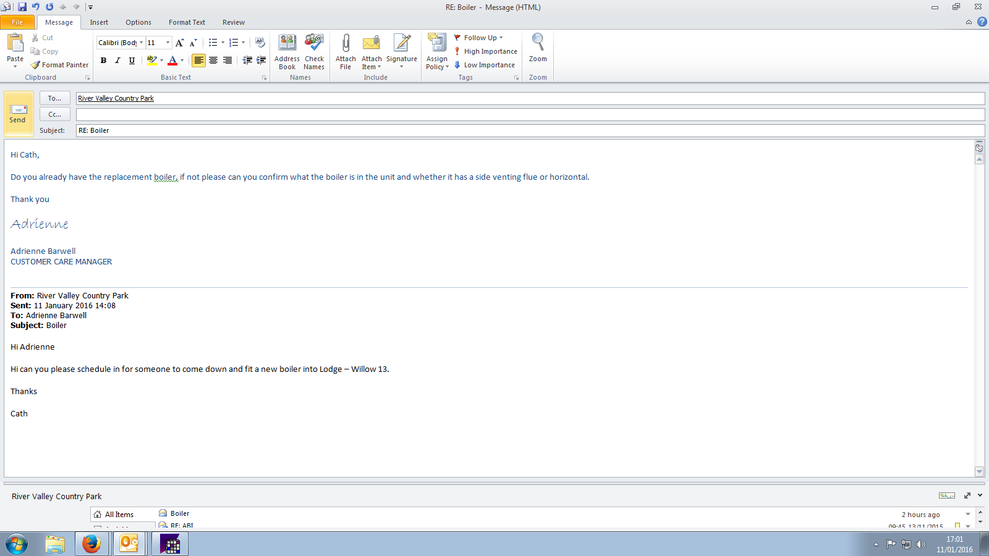Toggle Underline formatting

click(x=132, y=61)
